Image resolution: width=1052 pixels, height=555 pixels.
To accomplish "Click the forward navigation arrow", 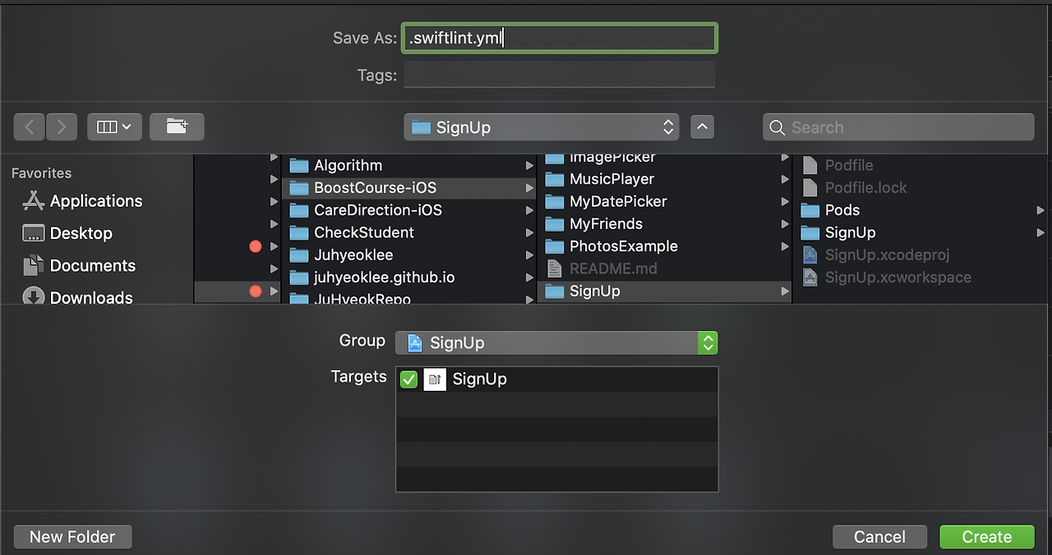I will tap(62, 127).
